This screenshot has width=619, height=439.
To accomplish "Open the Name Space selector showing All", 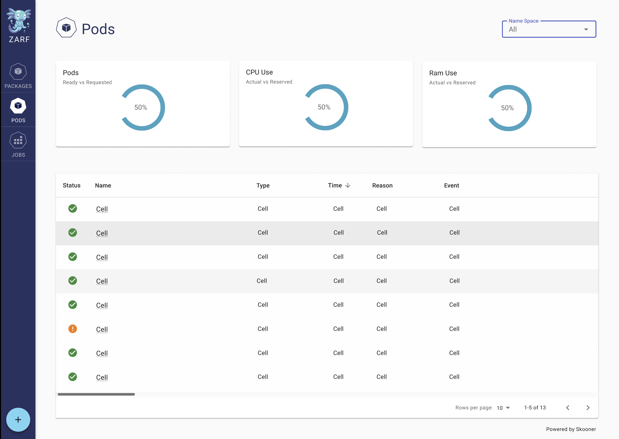I will pyautogui.click(x=548, y=29).
